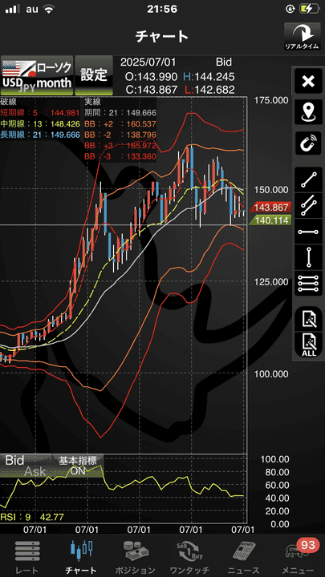The image size is (325, 577).
Task: Erase one drawing with eraser icon
Action: 308,319
